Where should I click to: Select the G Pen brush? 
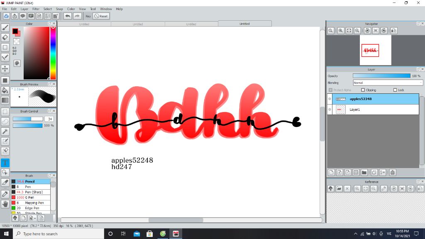[31, 198]
